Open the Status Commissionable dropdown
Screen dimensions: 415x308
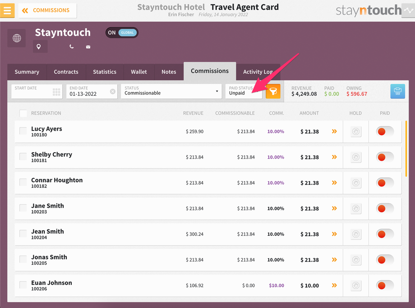coord(171,91)
